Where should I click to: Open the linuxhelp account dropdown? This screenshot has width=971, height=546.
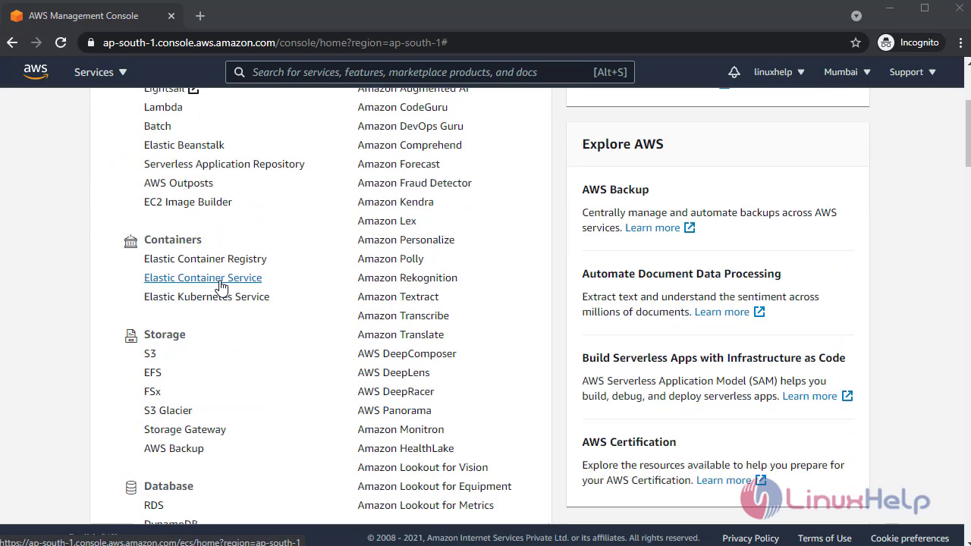click(x=779, y=72)
